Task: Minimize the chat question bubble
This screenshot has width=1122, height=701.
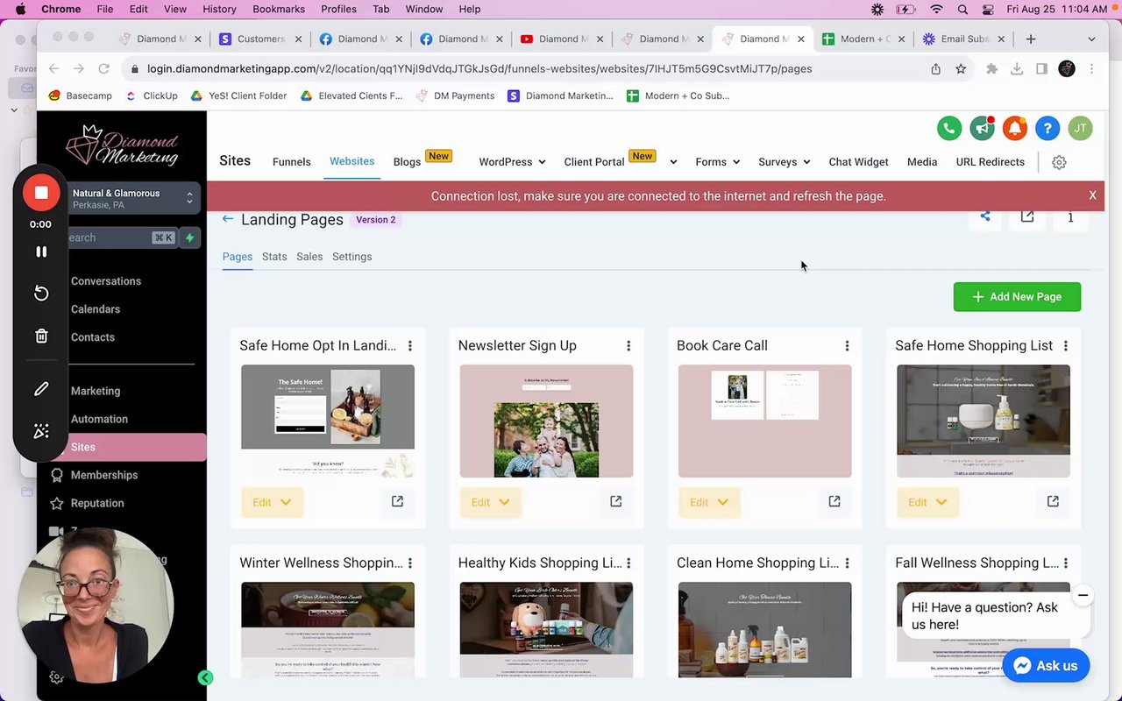Action: point(1083,596)
